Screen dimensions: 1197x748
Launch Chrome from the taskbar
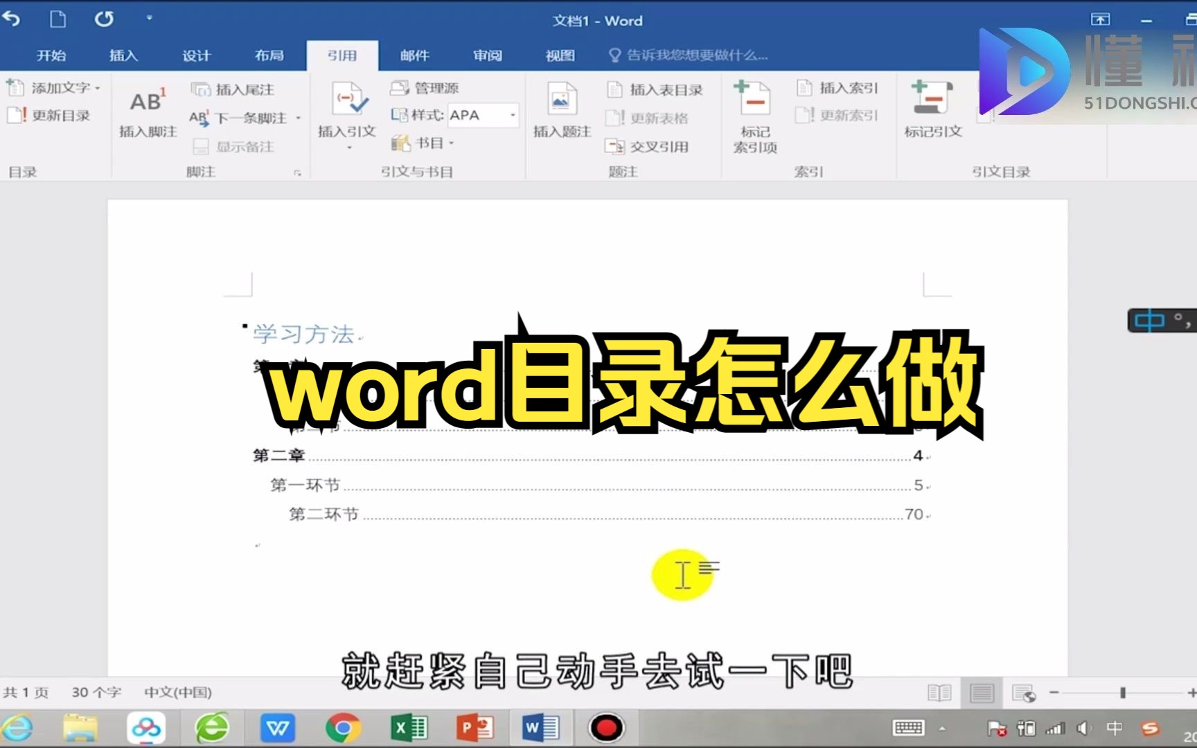tap(343, 728)
